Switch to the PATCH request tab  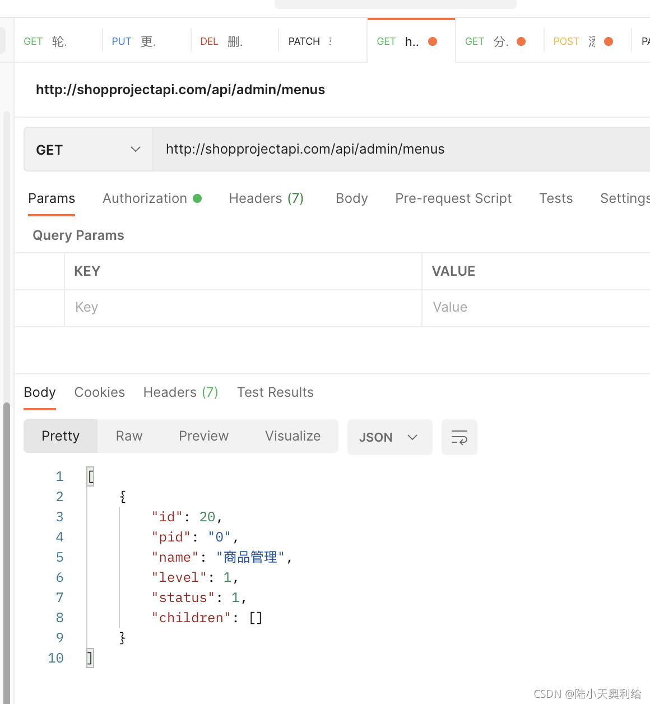[x=322, y=41]
